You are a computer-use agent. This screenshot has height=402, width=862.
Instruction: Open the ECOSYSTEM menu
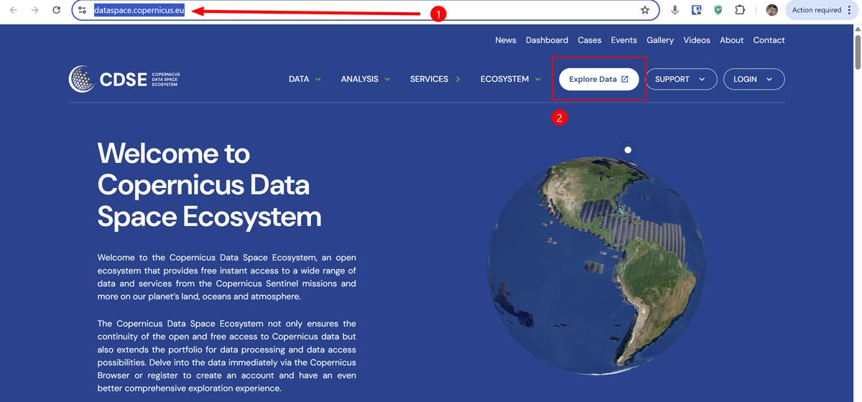[x=510, y=79]
